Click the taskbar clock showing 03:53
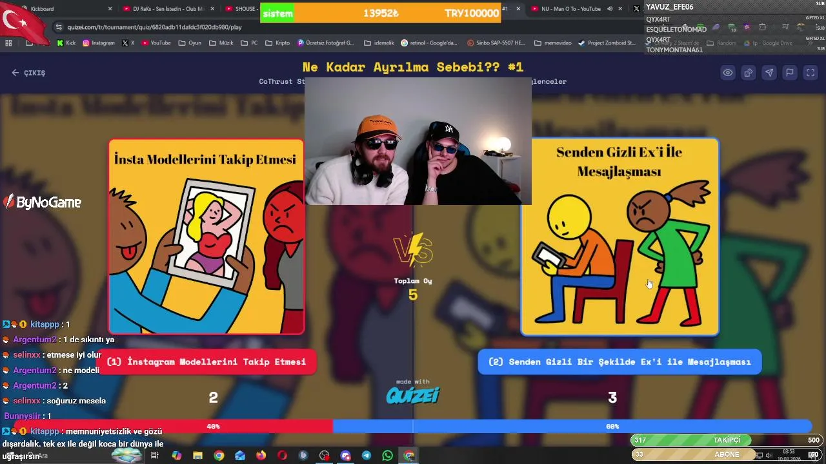This screenshot has width=826, height=464. tap(789, 455)
